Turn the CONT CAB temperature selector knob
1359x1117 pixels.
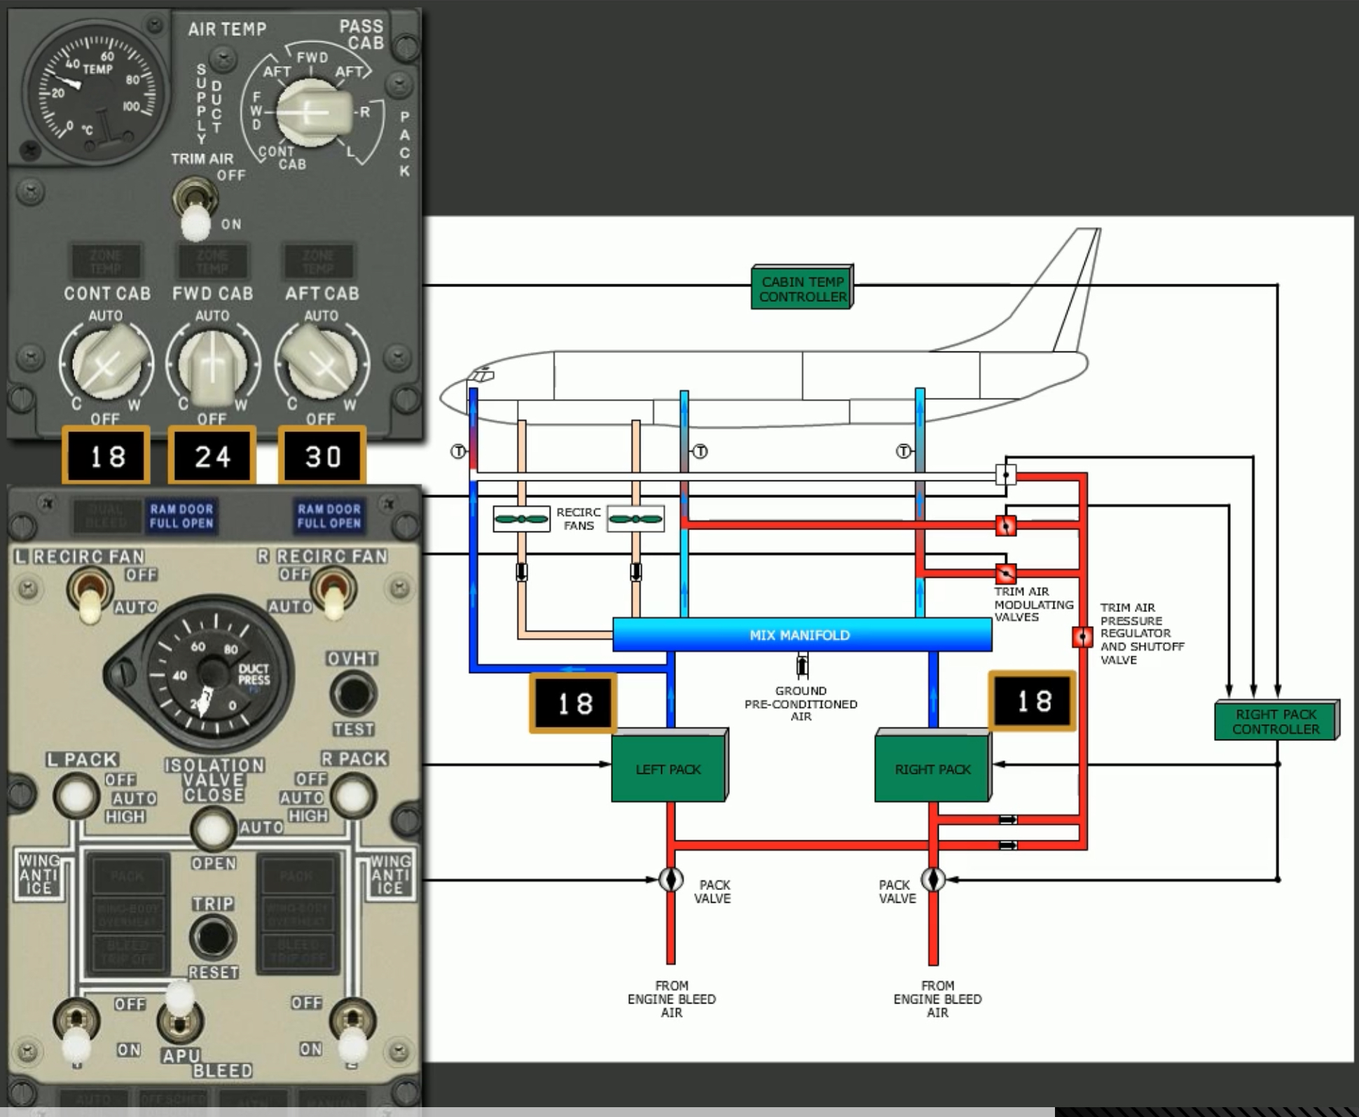pos(106,365)
